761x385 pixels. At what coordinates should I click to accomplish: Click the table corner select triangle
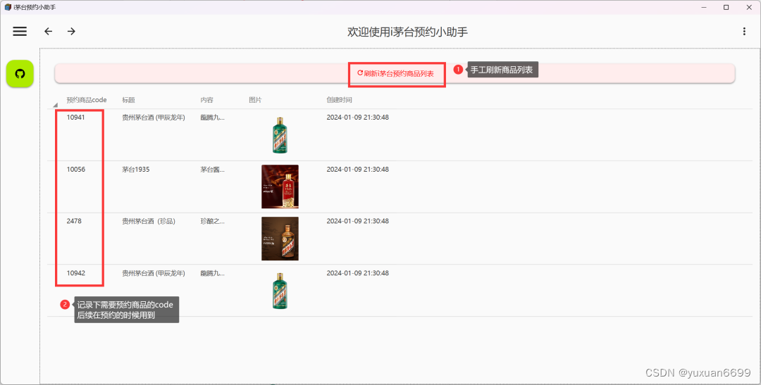(56, 105)
